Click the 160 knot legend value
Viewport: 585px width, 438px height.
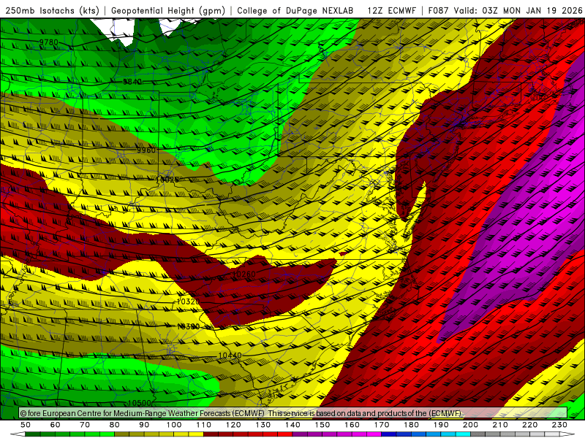352,425
